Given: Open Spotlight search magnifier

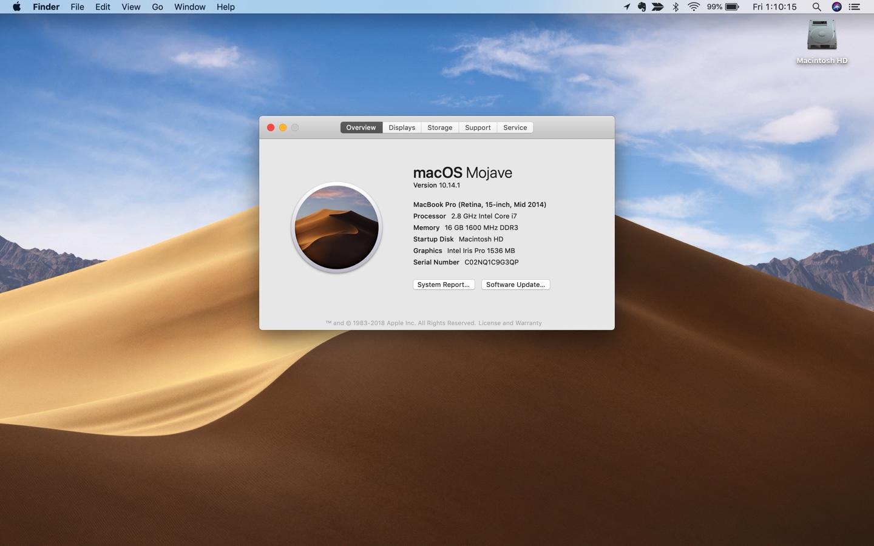Looking at the screenshot, I should click(x=817, y=7).
